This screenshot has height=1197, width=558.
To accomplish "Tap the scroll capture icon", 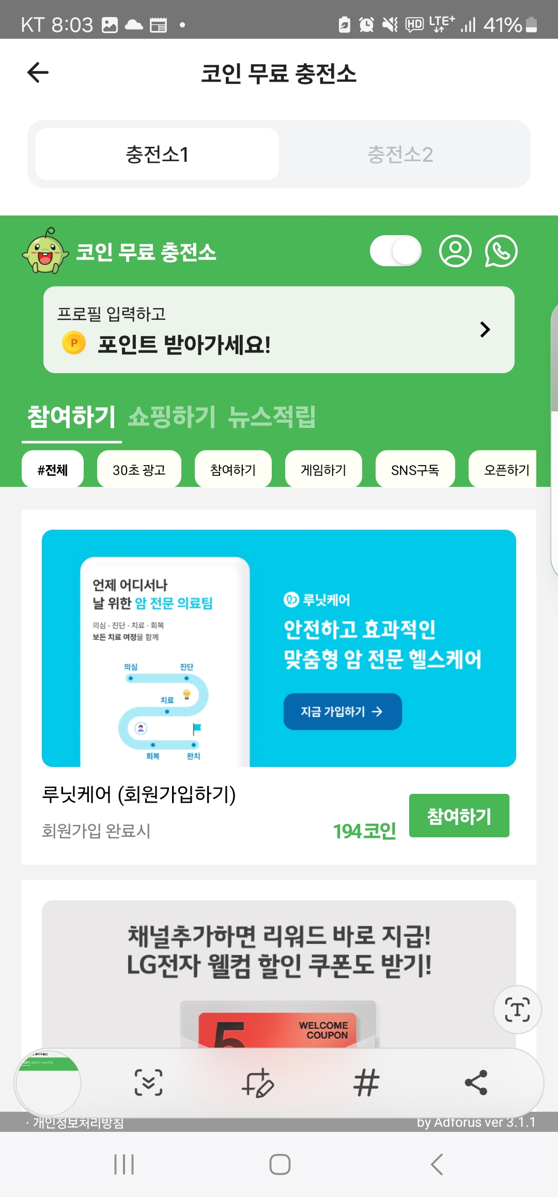I will point(148,1082).
